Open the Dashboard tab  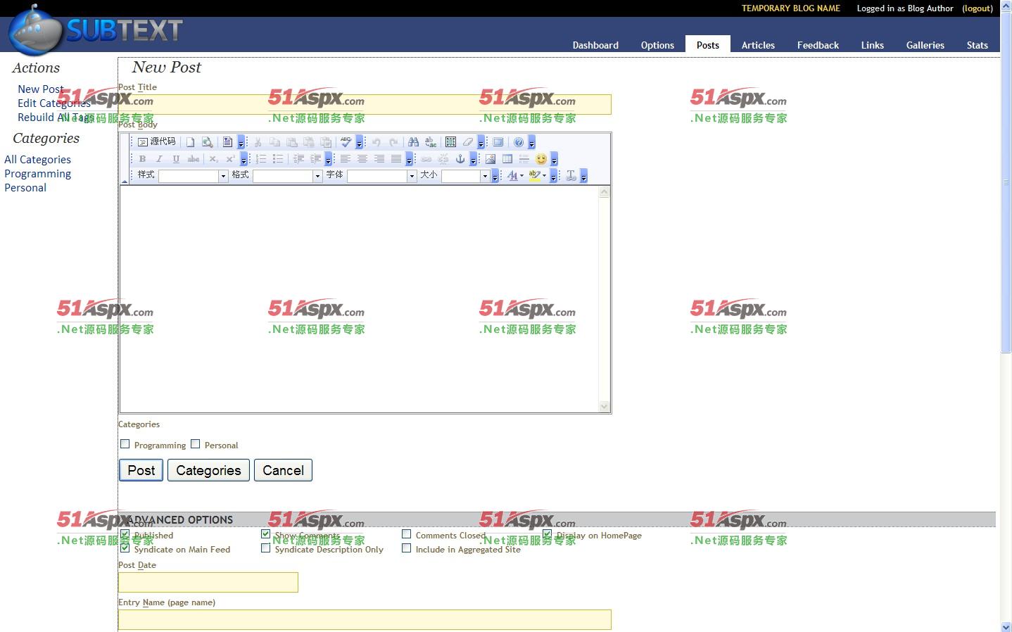[x=595, y=45]
